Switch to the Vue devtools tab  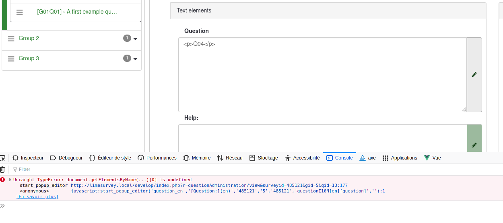[x=433, y=158]
